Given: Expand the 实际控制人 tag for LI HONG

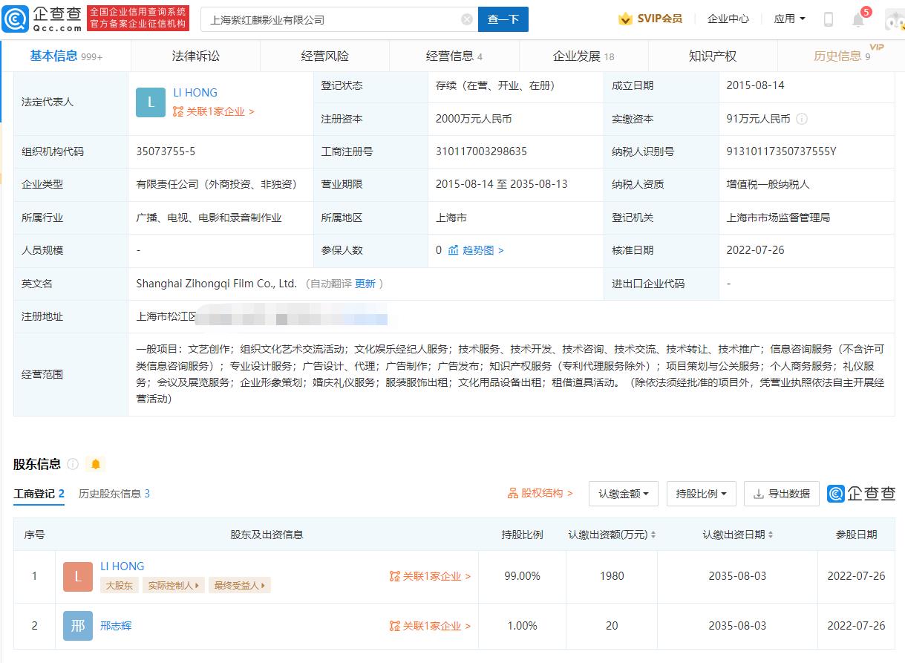Looking at the screenshot, I should click(x=173, y=585).
